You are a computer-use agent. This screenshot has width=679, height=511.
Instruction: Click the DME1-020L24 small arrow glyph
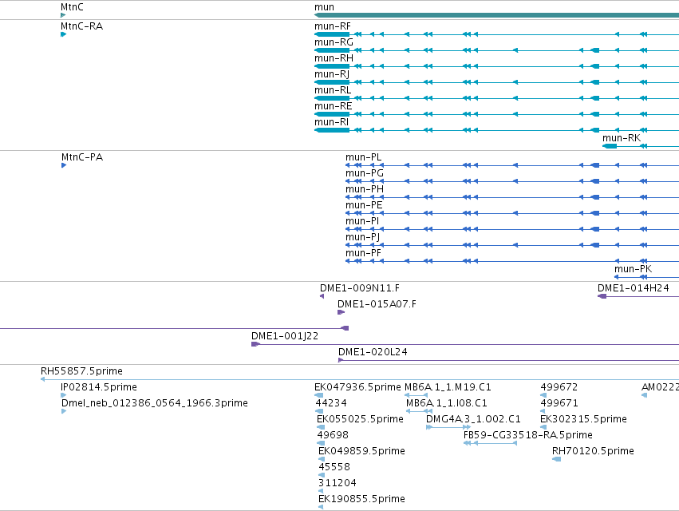(341, 360)
